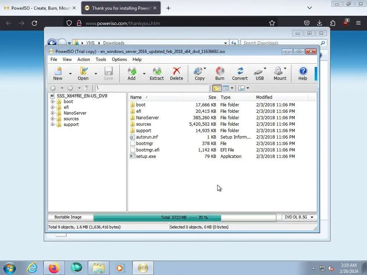Screen dimensions: 367x275
Task: Click the Copy disc toolbar icon
Action: click(x=199, y=71)
